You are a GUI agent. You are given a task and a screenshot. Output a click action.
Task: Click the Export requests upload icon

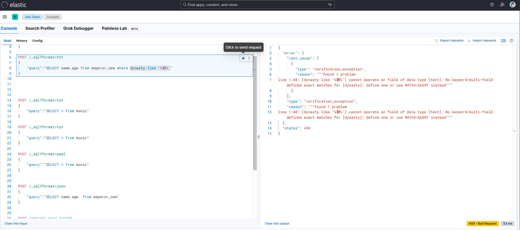(x=436, y=41)
